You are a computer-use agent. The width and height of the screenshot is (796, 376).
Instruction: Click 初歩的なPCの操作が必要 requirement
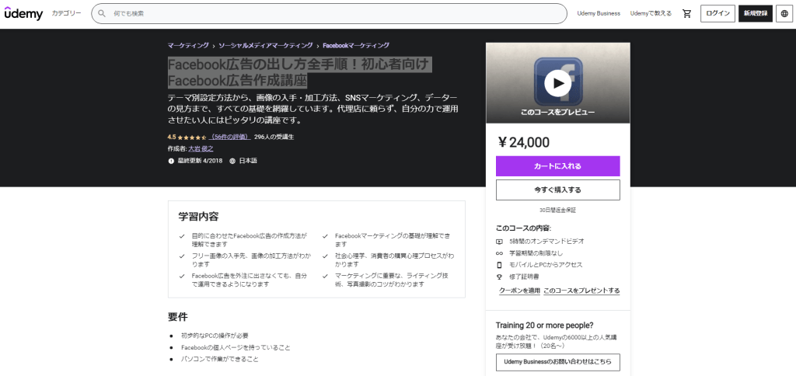pyautogui.click(x=215, y=336)
